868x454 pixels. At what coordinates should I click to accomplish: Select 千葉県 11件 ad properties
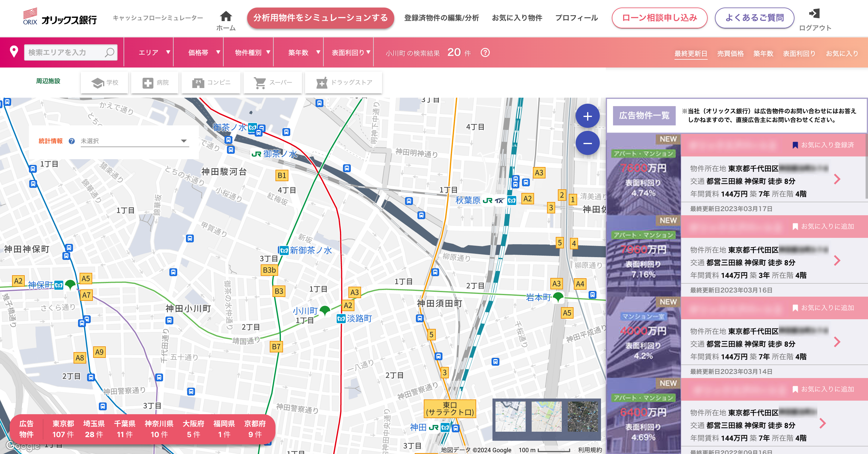point(125,429)
